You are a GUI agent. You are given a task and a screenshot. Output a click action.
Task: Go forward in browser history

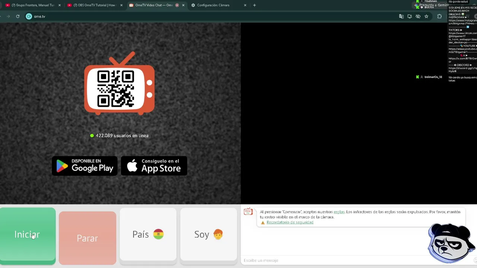(x=8, y=16)
